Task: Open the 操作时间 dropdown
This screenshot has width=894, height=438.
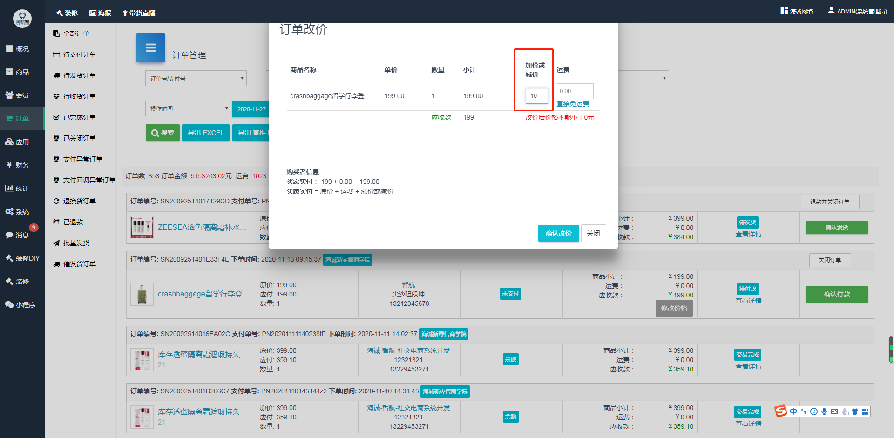Action: 188,108
